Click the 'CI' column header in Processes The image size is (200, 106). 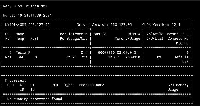point(32,85)
